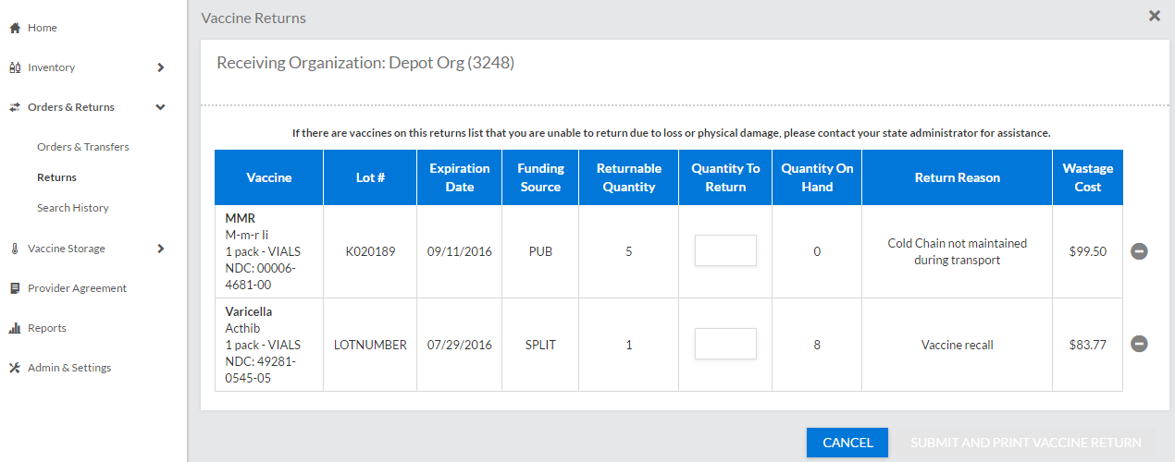
Task: Click the Inventory vials icon
Action: [x=15, y=67]
